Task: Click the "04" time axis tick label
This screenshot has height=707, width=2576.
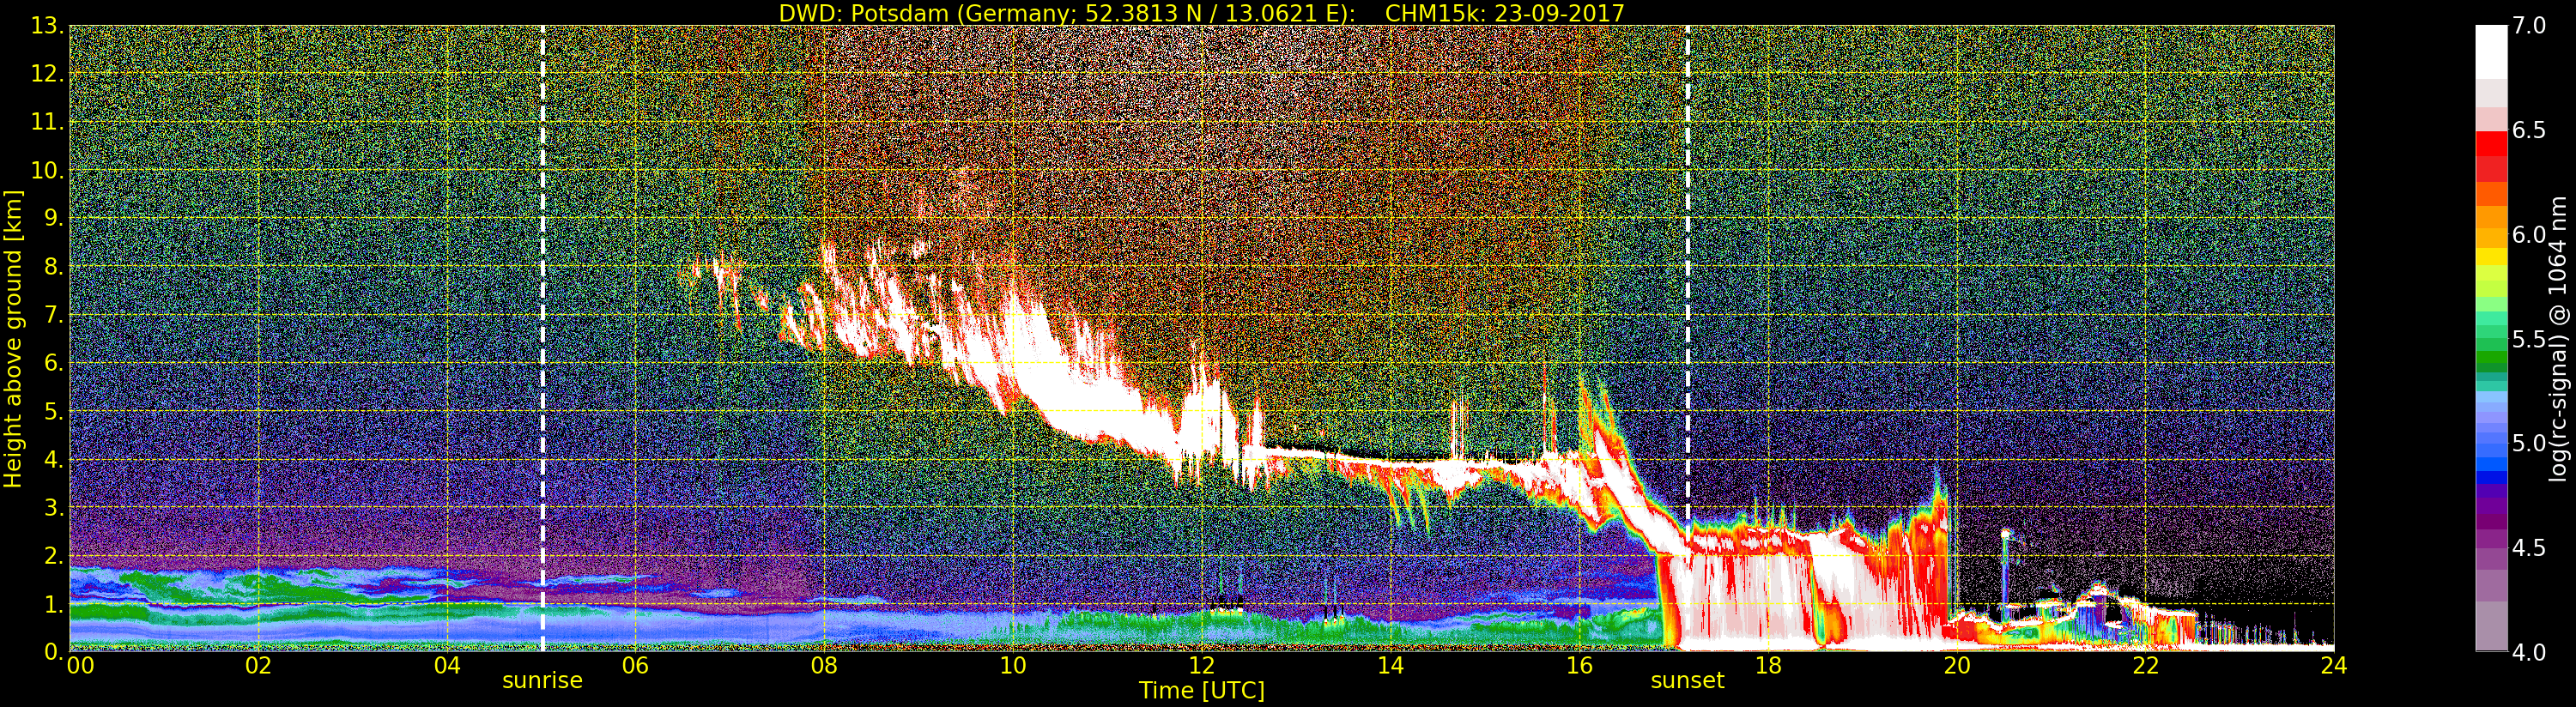Action: pos(447,666)
